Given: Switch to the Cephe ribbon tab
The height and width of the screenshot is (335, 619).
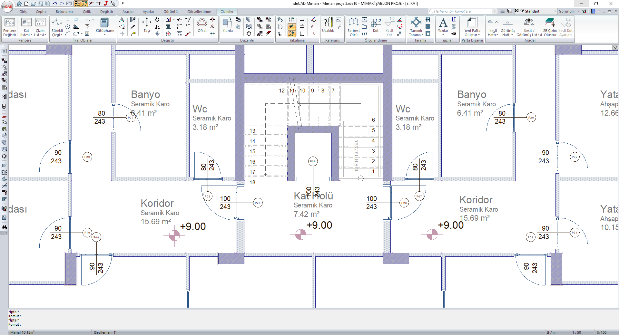Looking at the screenshot, I should tap(41, 12).
